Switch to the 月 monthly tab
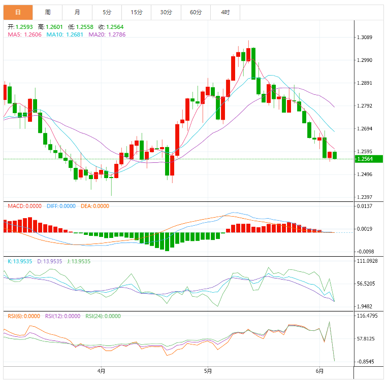 (77, 12)
